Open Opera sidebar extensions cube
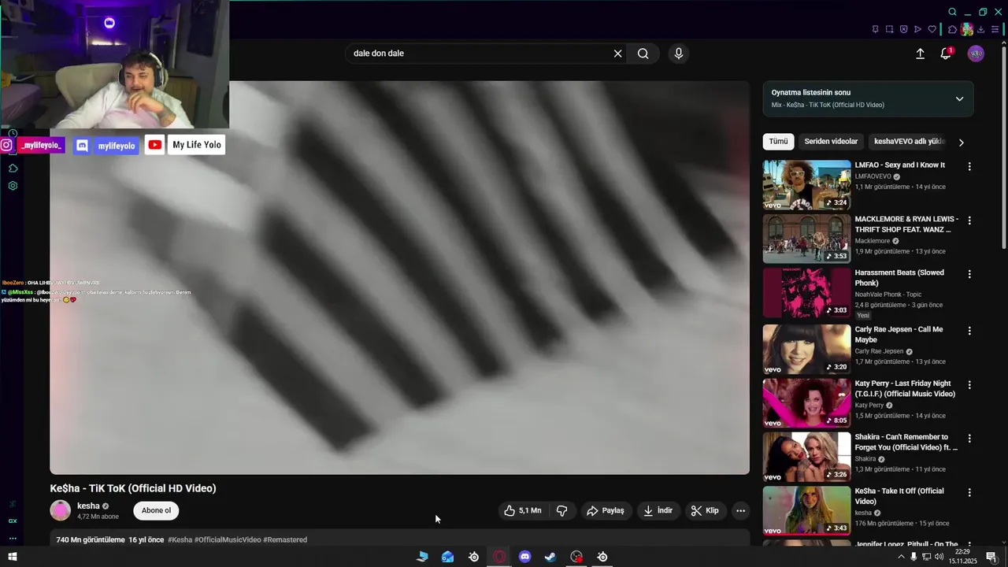 pyautogui.click(x=13, y=168)
